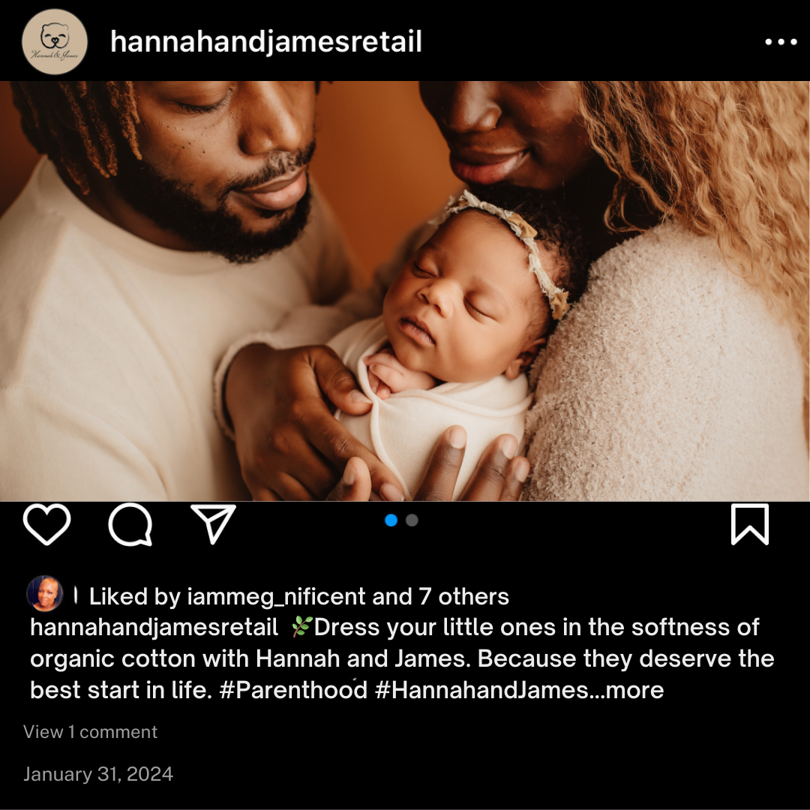Click the January 31, 2024 date
Image resolution: width=810 pixels, height=810 pixels.
pyautogui.click(x=98, y=774)
